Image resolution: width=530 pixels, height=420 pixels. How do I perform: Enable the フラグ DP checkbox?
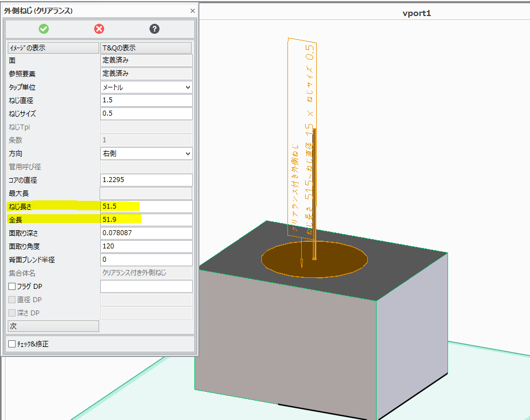tap(13, 287)
